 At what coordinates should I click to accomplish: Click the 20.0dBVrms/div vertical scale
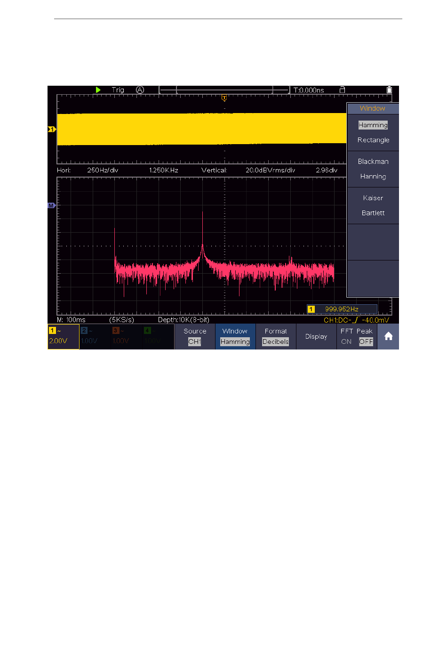click(x=271, y=170)
